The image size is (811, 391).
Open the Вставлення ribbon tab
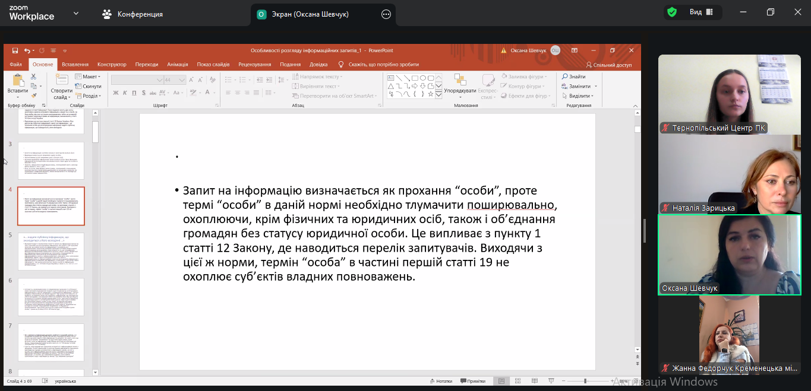point(75,64)
